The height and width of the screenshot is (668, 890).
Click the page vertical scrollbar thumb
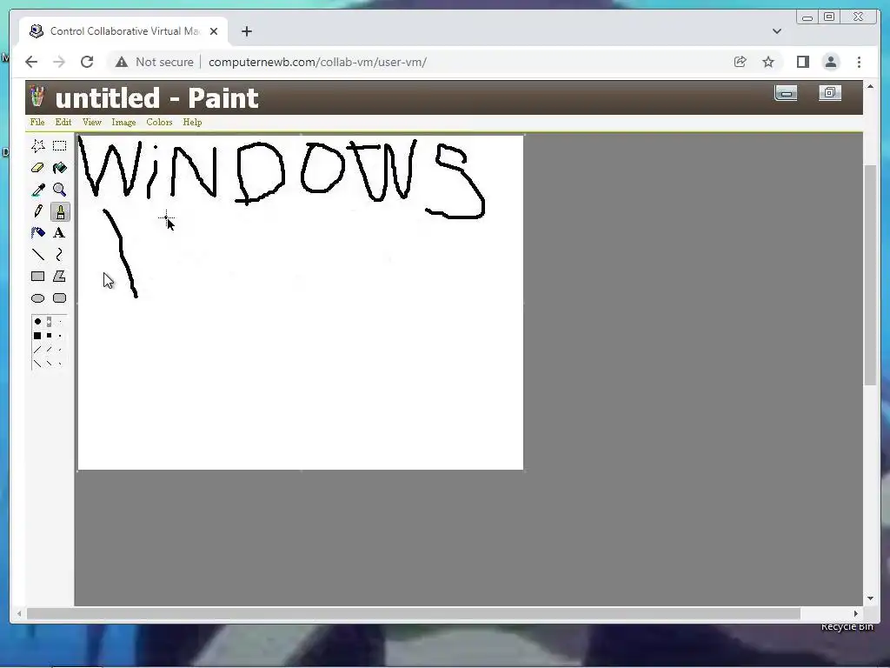point(870,275)
